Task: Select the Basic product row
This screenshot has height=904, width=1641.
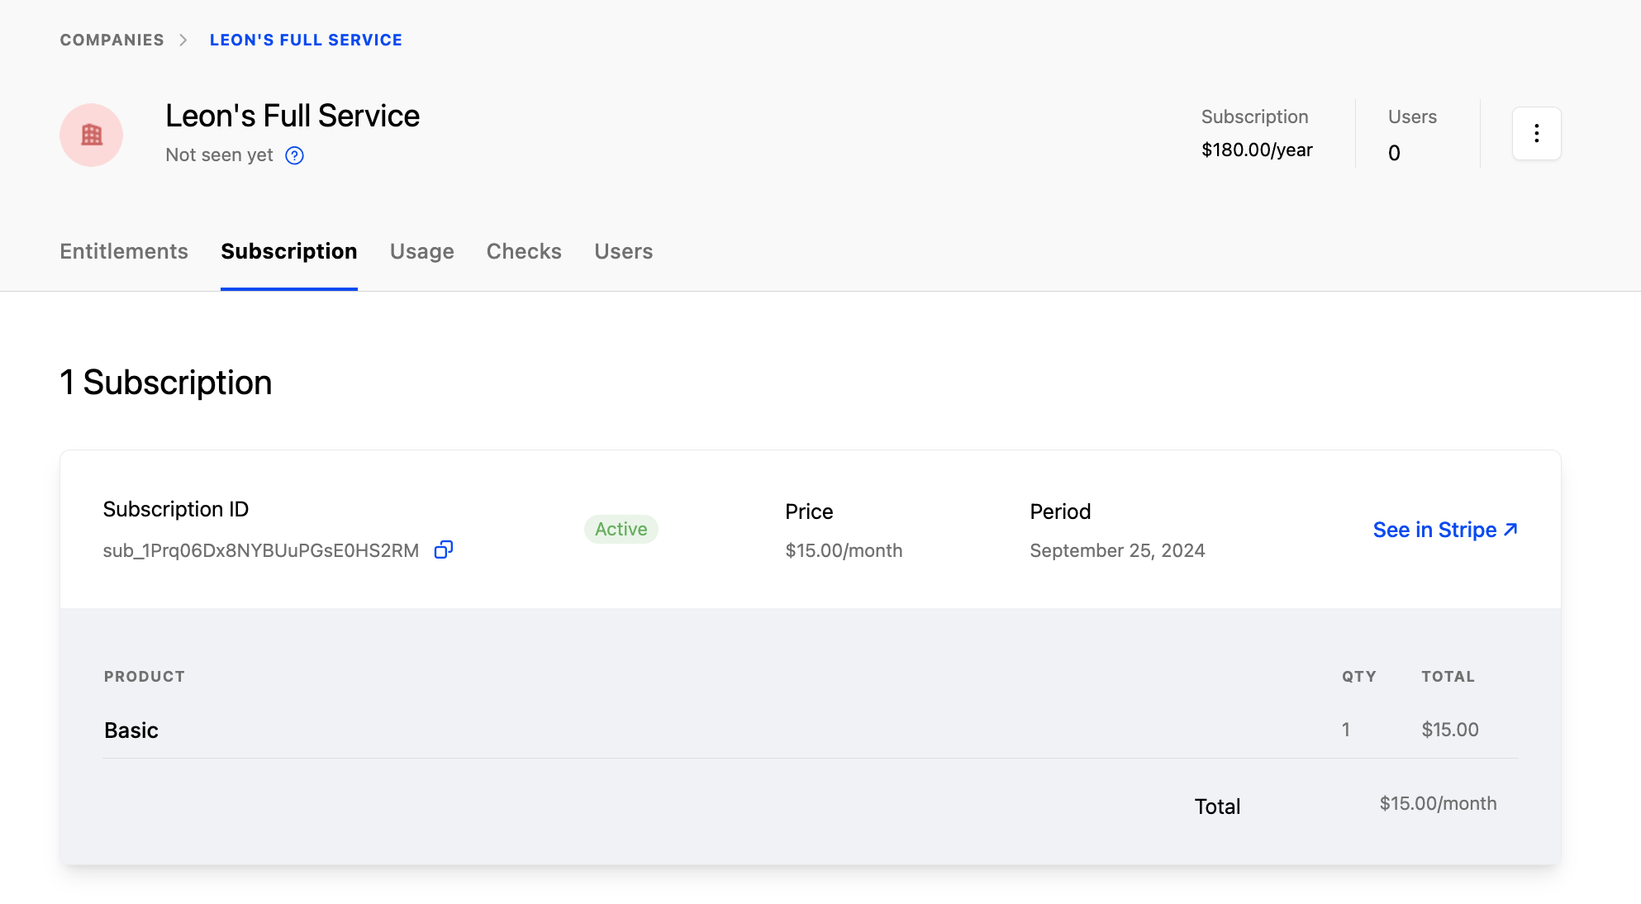Action: tap(131, 730)
